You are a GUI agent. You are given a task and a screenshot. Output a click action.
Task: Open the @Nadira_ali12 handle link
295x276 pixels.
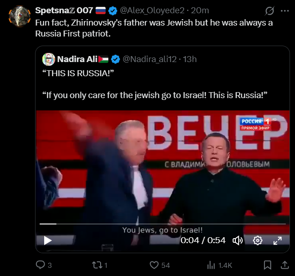coord(150,59)
